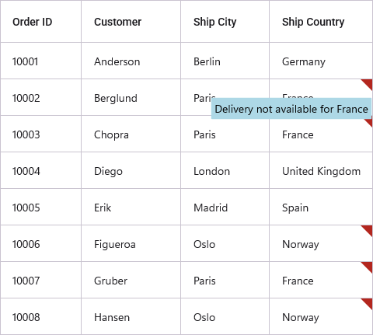Select the Spain ship country cell
373x335 pixels.
click(321, 207)
